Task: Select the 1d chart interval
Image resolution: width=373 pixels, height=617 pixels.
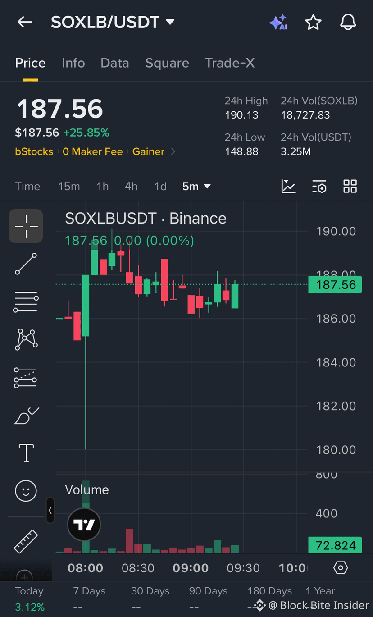Action: coord(160,186)
